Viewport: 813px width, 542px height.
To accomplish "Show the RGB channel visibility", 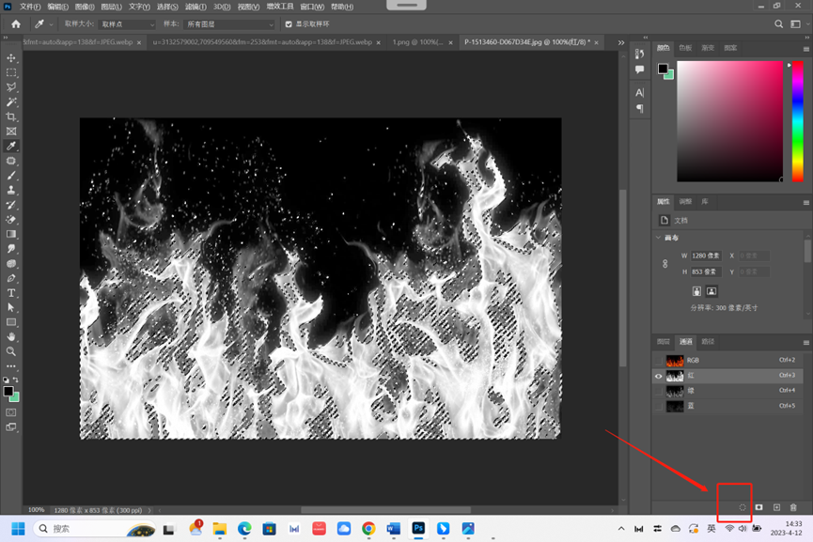I will [659, 361].
